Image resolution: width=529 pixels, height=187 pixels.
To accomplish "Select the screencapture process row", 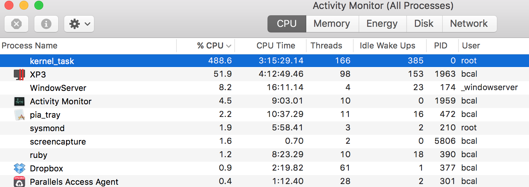I will [264, 142].
